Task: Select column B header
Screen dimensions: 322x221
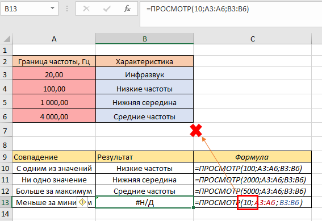Action: [145, 39]
